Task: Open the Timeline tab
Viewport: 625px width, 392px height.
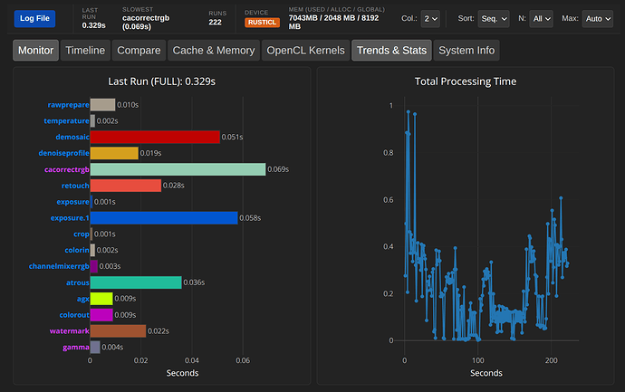Action: click(x=85, y=52)
